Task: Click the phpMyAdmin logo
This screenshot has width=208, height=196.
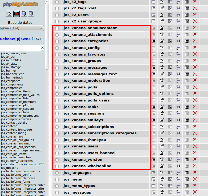Action: click(20, 4)
